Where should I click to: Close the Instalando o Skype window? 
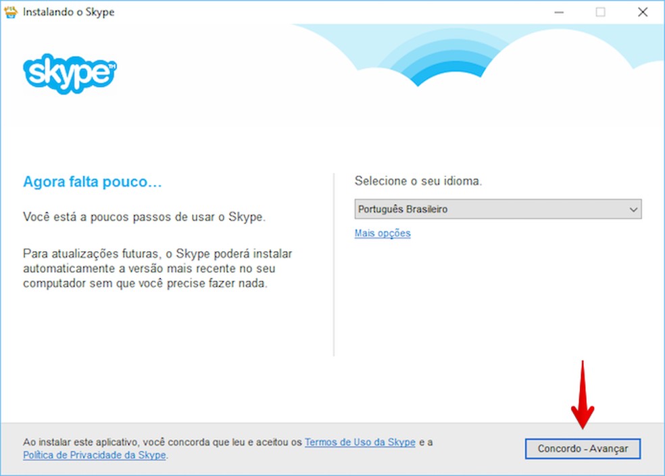[x=643, y=12]
